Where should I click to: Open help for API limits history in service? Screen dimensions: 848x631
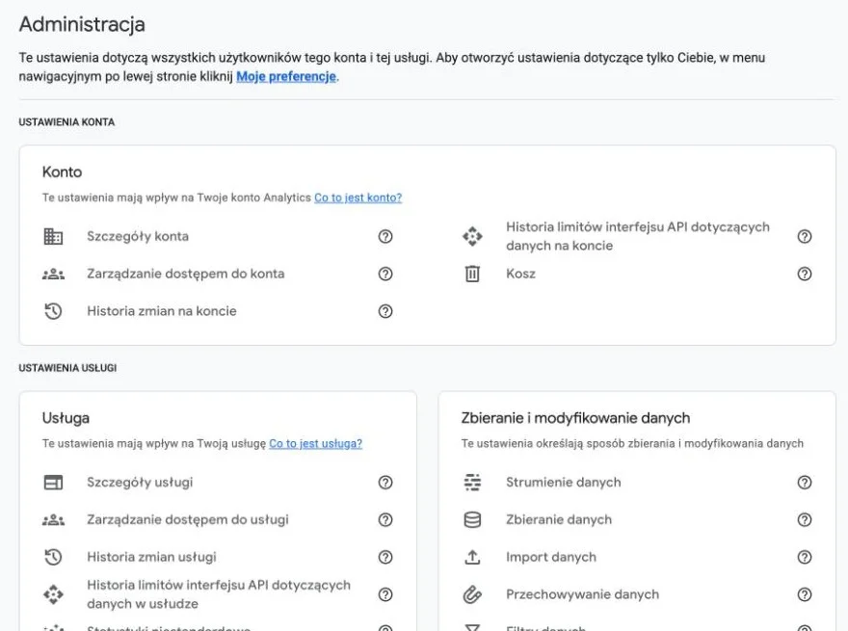coord(385,594)
